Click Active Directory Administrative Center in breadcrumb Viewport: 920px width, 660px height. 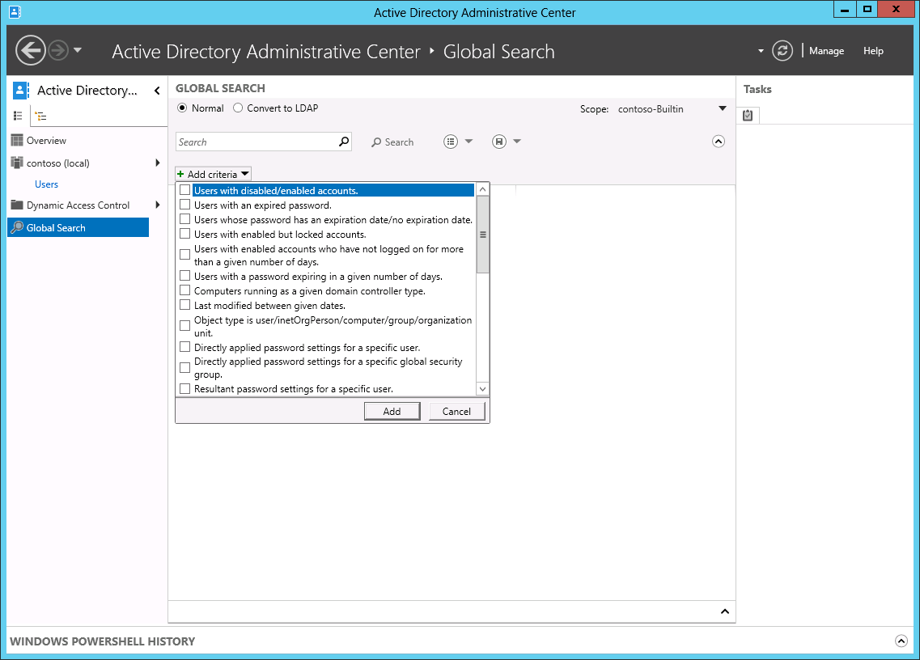click(x=266, y=52)
